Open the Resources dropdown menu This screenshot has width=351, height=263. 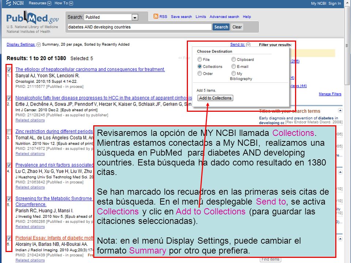pos(40,3)
